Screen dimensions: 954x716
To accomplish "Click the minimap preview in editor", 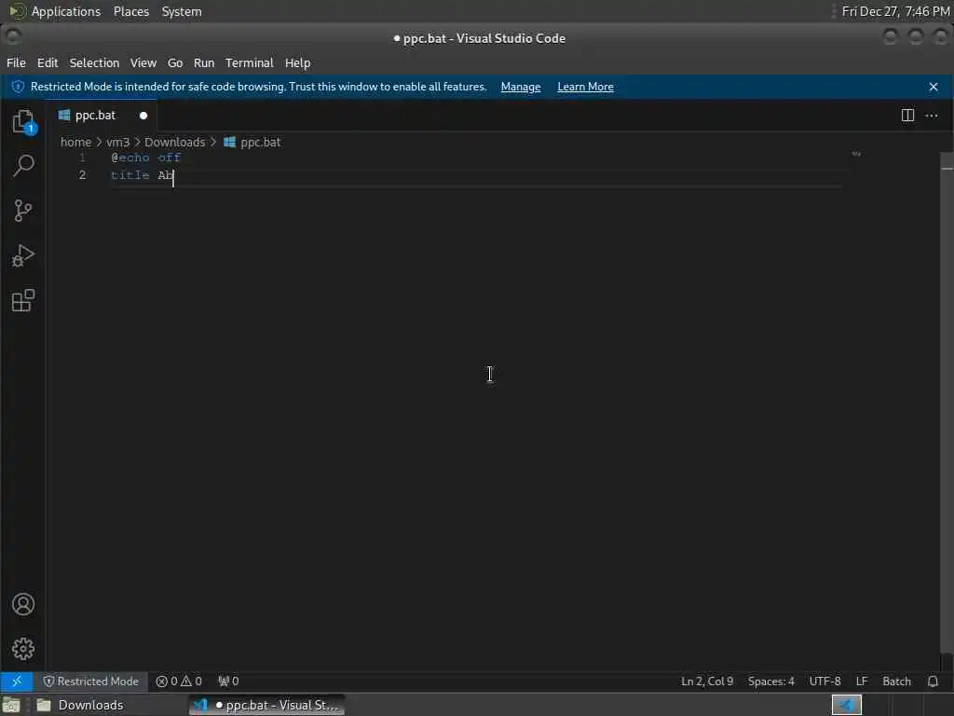I will pos(856,154).
